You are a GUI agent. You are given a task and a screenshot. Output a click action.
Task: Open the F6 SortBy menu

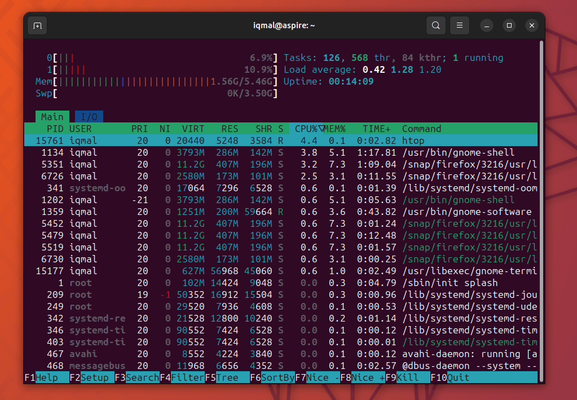click(272, 377)
